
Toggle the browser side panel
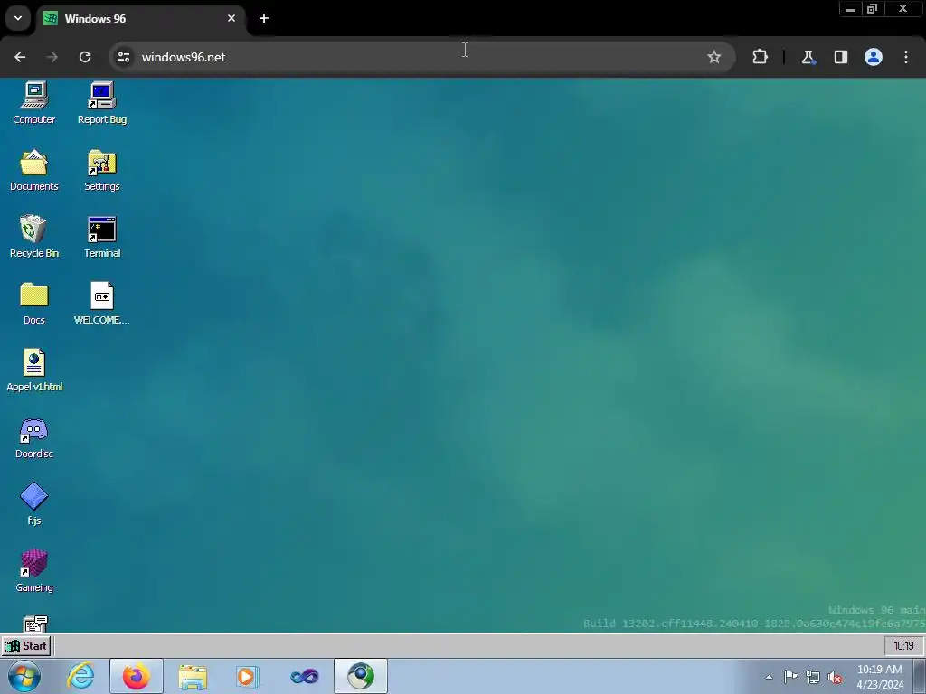840,57
